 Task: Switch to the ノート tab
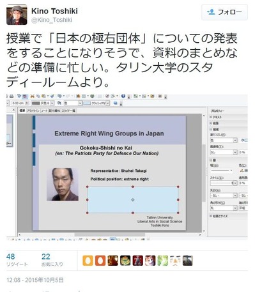[44, 111]
